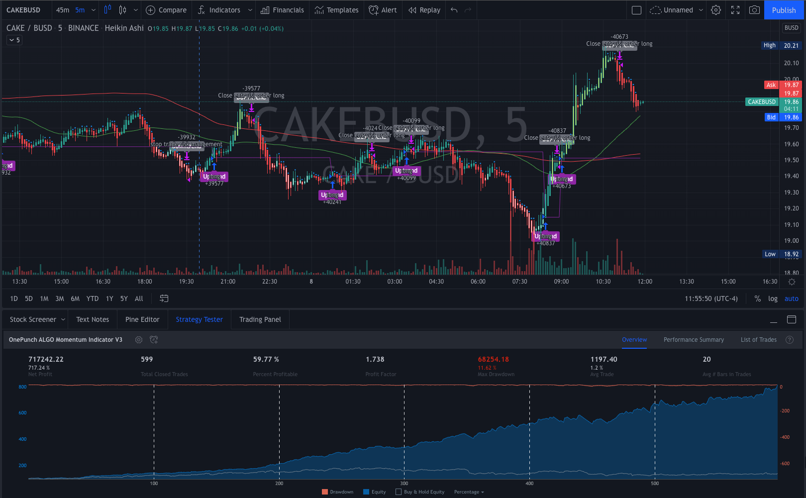Expand the timeframe interval dropdown
The image size is (806, 498).
click(93, 10)
